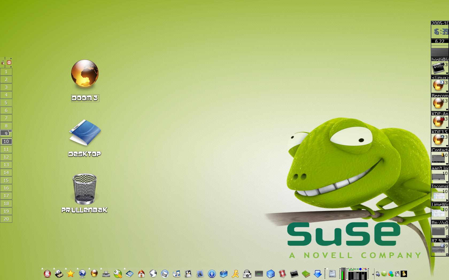
Task: Open dropdown arrow on KDE3.5 taskbar entry
Action: pos(447,146)
